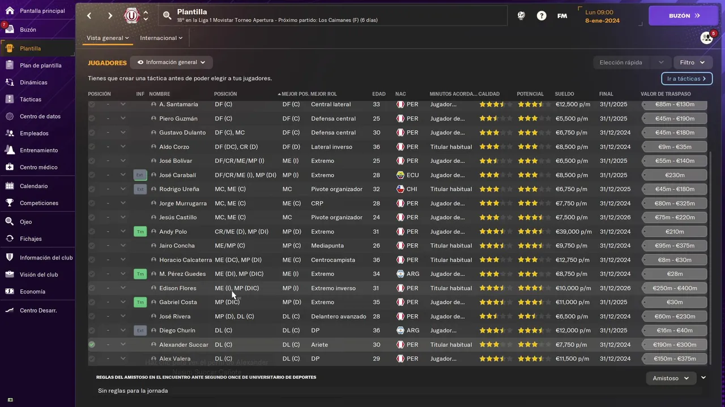Open the Tácticas sidebar item
725x407 pixels.
tap(37, 99)
